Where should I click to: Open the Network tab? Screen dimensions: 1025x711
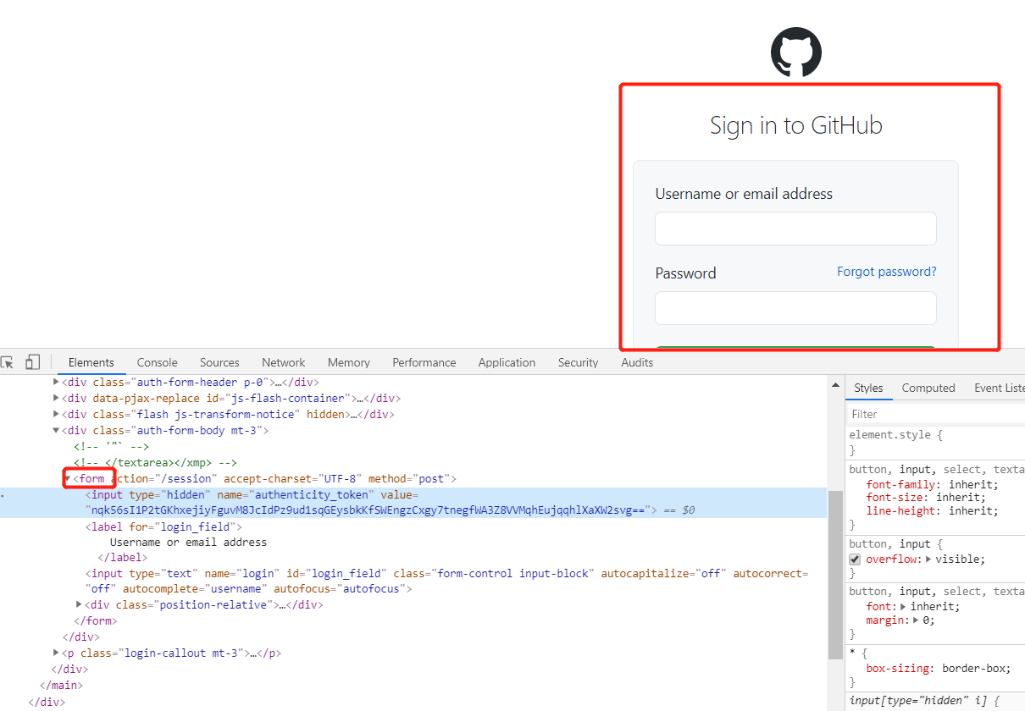tap(284, 362)
